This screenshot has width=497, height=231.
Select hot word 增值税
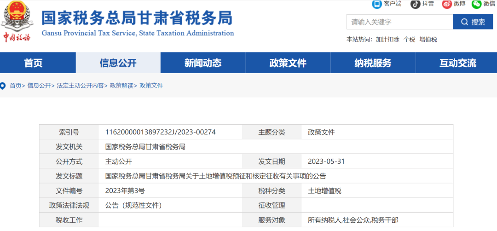click(x=428, y=40)
